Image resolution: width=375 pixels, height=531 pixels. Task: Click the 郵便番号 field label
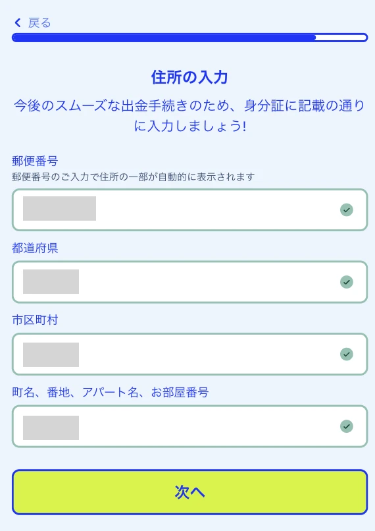tap(35, 161)
